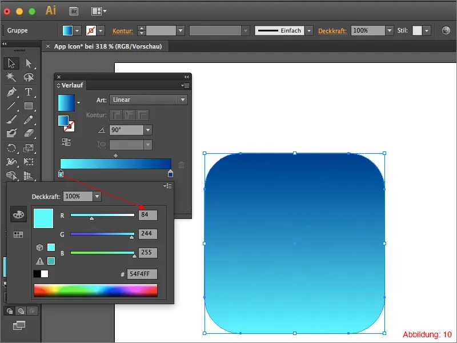This screenshot has height=343, width=457.
Task: Click the hex field showing 54F4FF
Action: [x=142, y=274]
